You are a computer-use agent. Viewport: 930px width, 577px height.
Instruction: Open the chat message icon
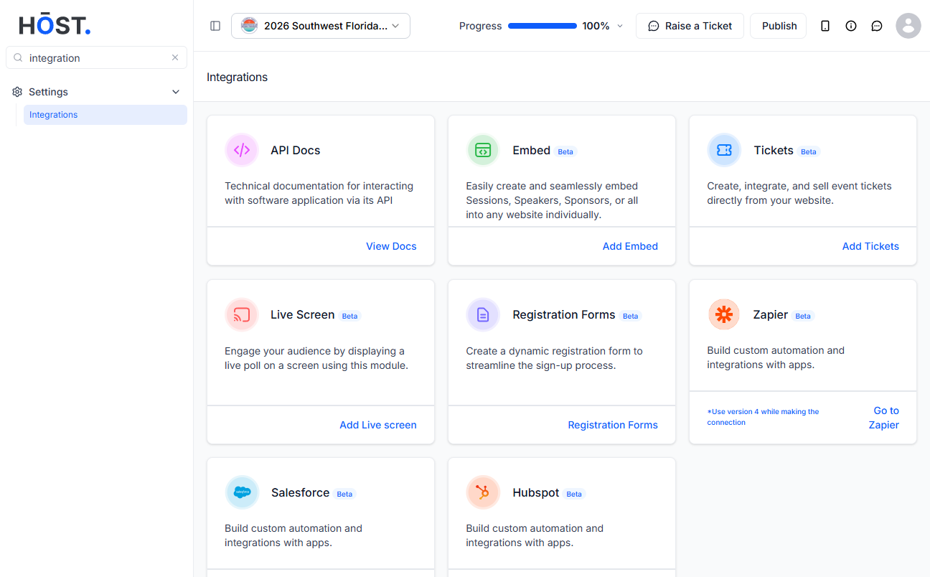pyautogui.click(x=877, y=26)
